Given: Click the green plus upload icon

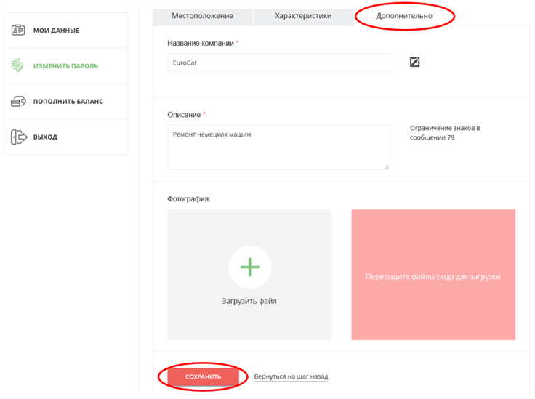Looking at the screenshot, I should [249, 267].
